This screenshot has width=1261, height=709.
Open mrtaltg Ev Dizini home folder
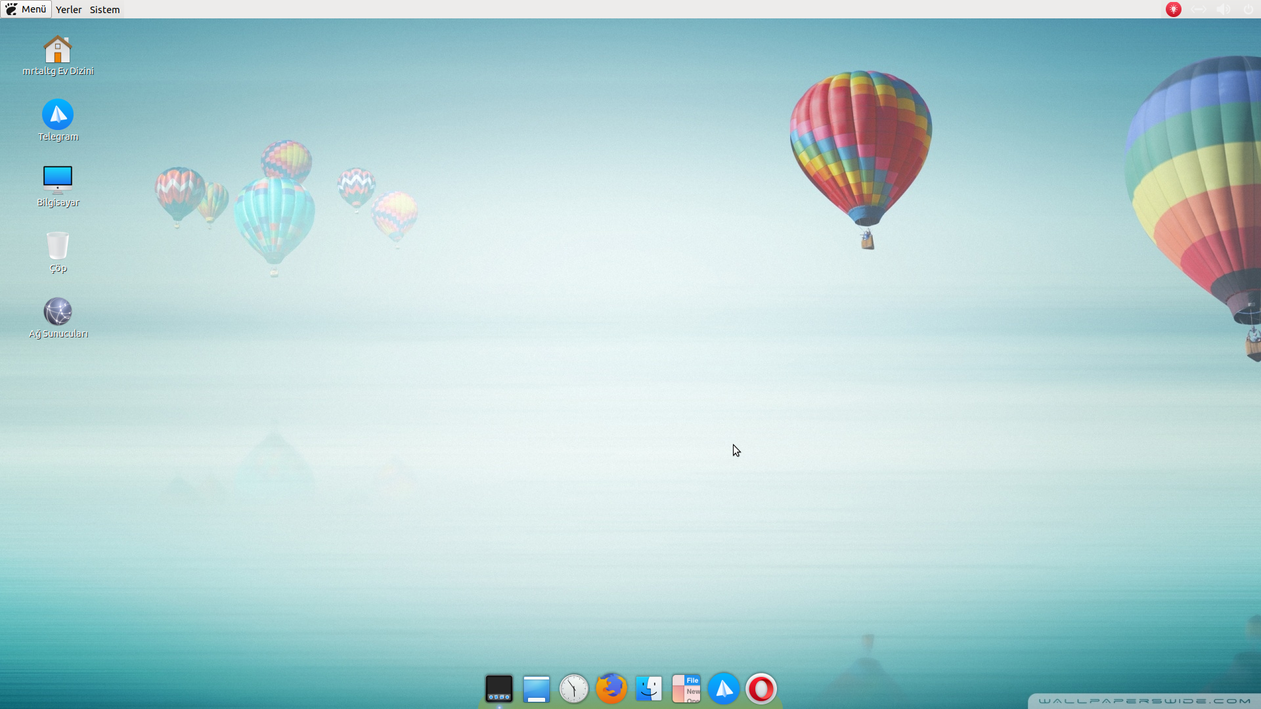58,50
